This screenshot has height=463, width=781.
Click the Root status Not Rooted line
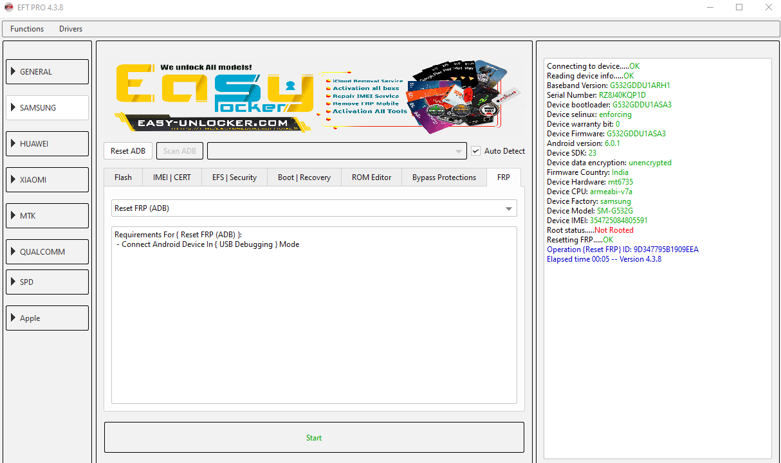pos(590,230)
